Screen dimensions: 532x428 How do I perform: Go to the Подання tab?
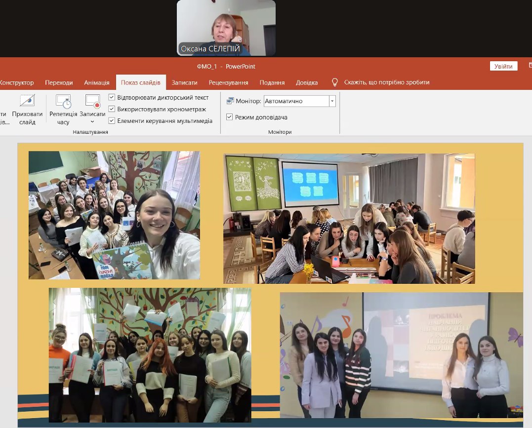coord(272,82)
